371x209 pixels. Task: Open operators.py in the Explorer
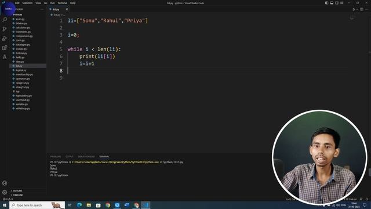click(x=23, y=79)
